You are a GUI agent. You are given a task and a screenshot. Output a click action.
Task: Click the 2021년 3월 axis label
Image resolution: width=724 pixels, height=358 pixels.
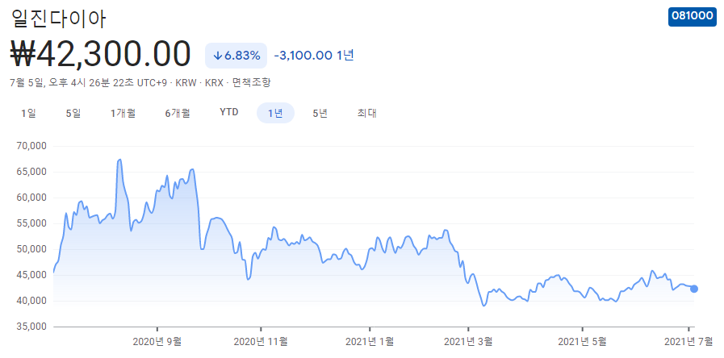point(468,342)
